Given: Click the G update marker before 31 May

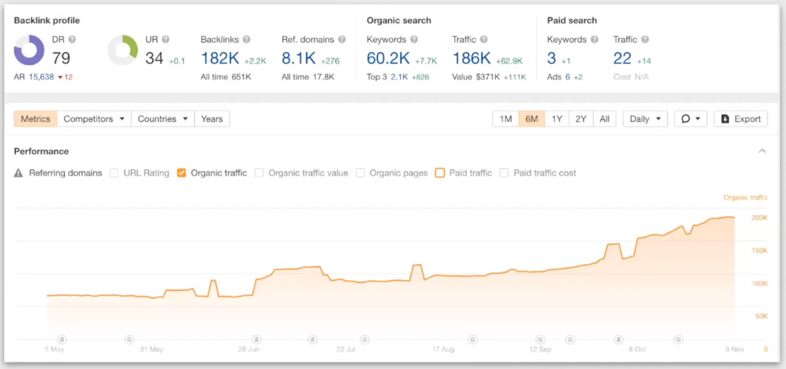Looking at the screenshot, I should [x=128, y=339].
